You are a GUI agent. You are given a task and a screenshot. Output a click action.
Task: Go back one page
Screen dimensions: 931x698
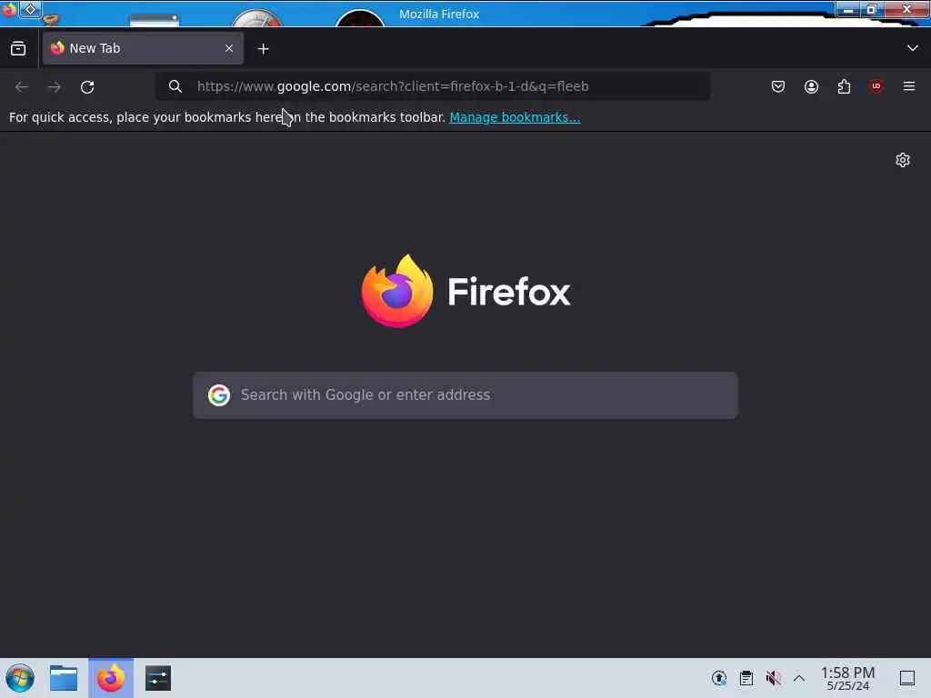(x=22, y=86)
